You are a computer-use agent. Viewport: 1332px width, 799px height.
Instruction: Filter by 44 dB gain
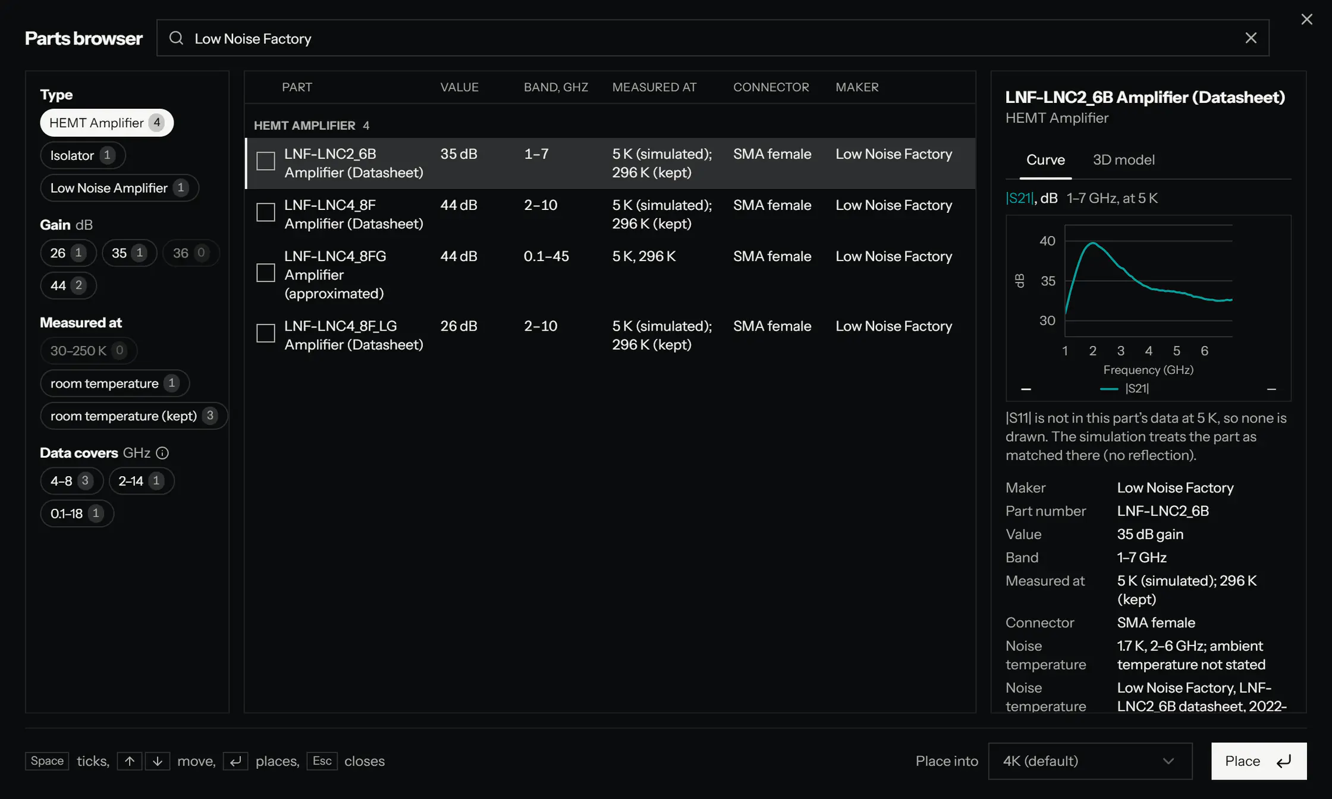(68, 285)
